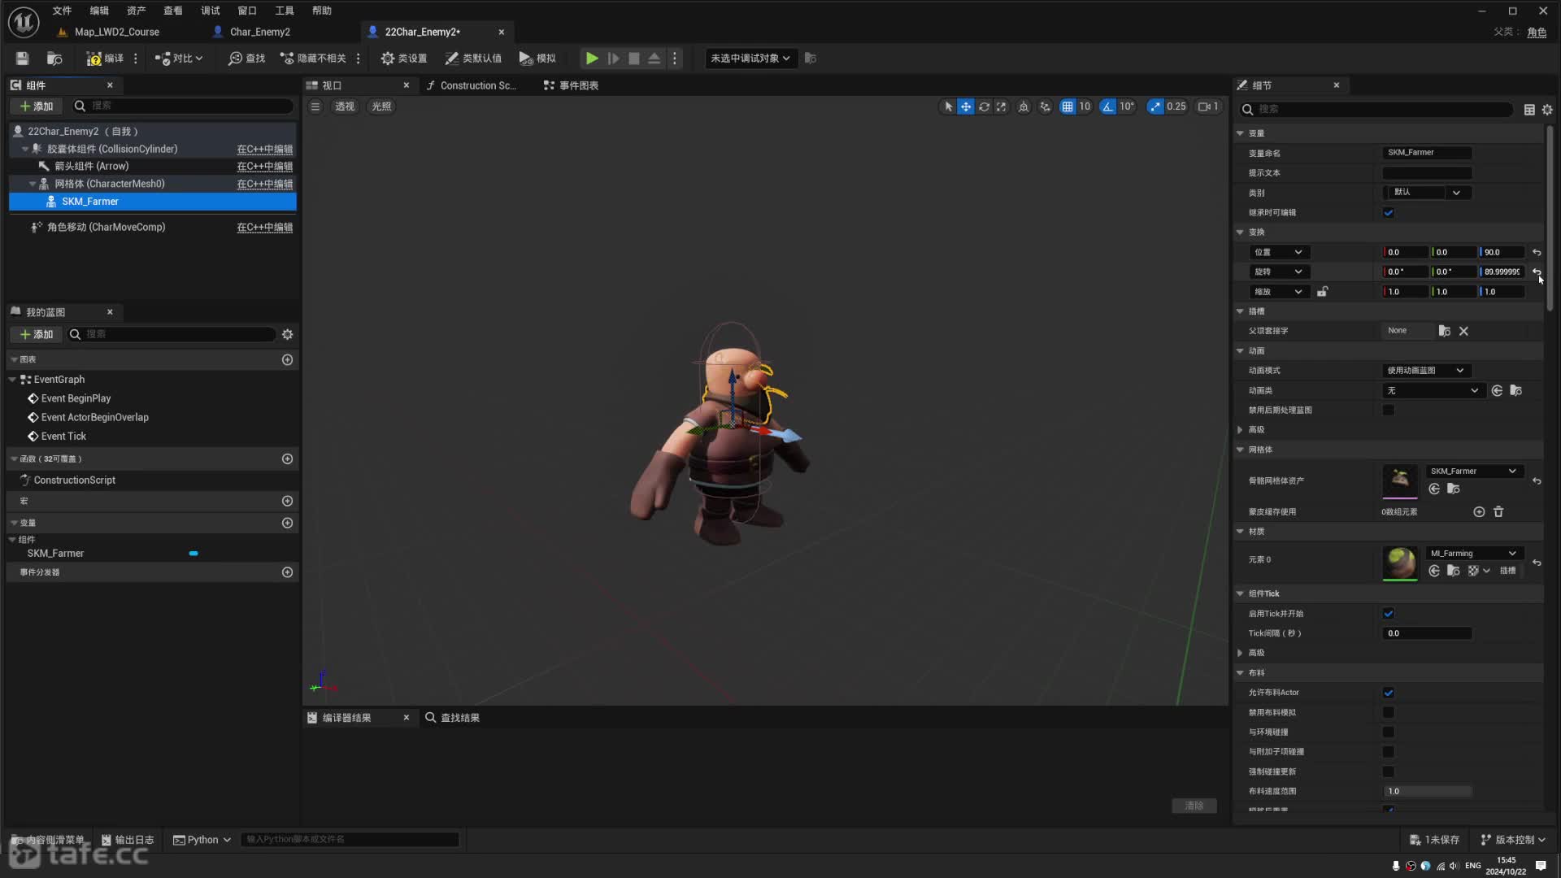Open the 对比 diff dropdown
Image resolution: width=1561 pixels, height=878 pixels.
click(x=179, y=59)
